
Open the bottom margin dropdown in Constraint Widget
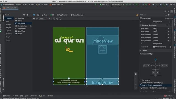157,72
